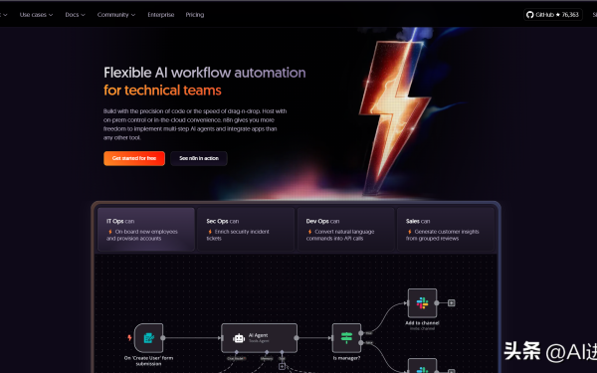Click the Chat Model connector on the AI Agent
Image resolution: width=597 pixels, height=373 pixels.
pos(237,353)
